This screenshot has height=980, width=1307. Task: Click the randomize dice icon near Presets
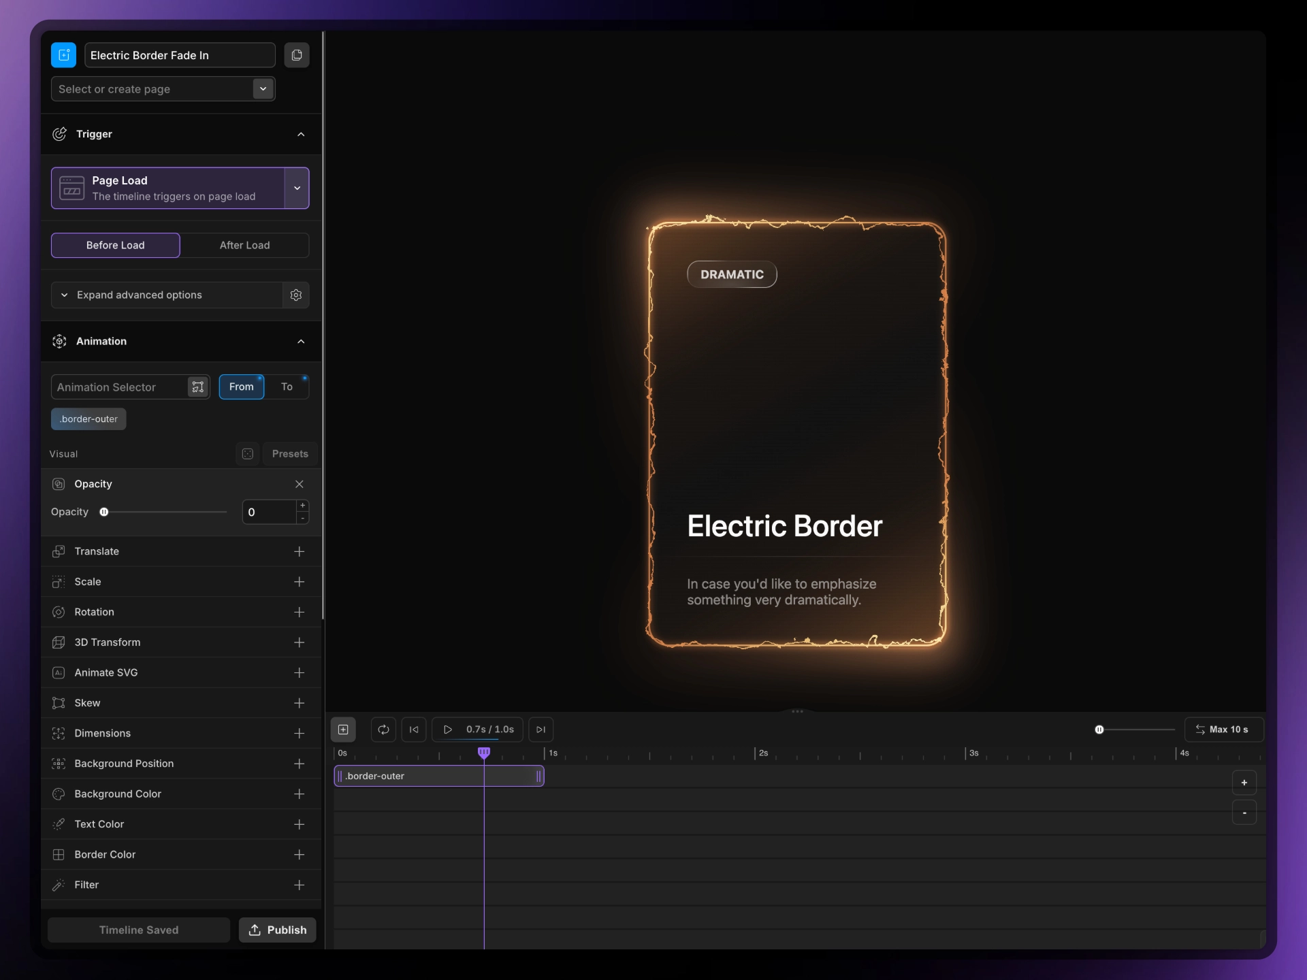(x=248, y=454)
